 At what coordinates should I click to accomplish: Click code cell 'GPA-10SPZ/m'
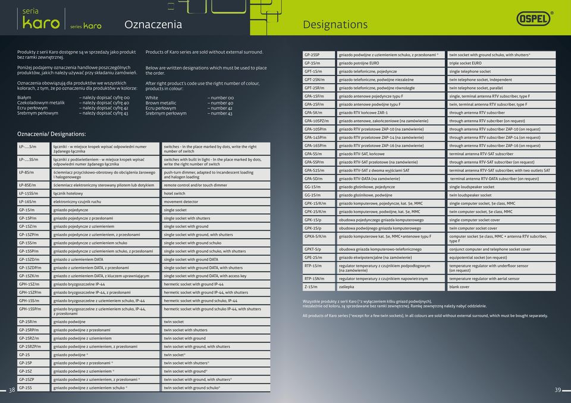[x=319, y=121]
